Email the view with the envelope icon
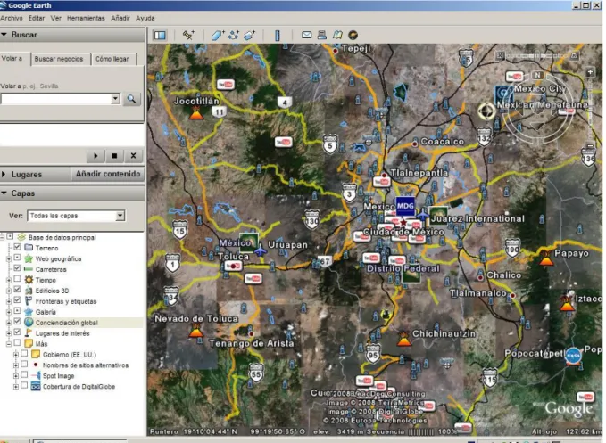Image resolution: width=606 pixels, height=443 pixels. 306,35
